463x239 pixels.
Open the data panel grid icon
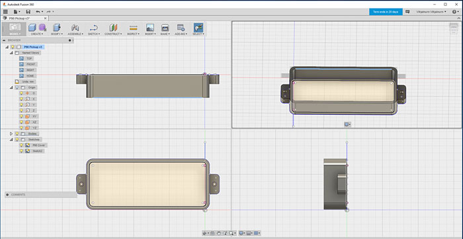(x=5, y=12)
